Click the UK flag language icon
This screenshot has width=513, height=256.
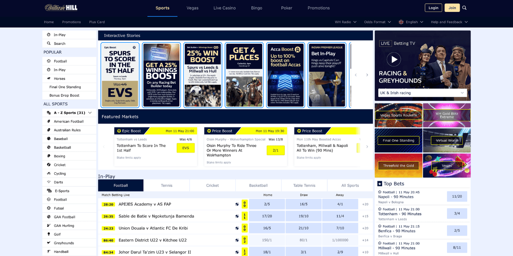click(x=401, y=22)
